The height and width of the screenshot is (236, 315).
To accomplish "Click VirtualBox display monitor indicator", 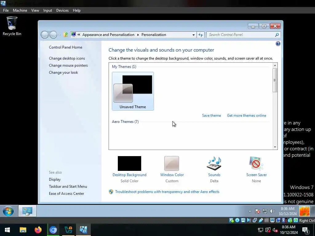I will click(x=272, y=220).
